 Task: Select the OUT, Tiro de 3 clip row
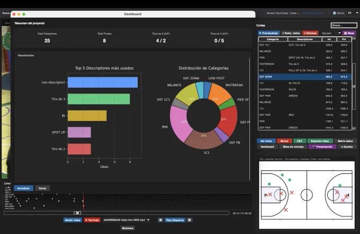305,45
